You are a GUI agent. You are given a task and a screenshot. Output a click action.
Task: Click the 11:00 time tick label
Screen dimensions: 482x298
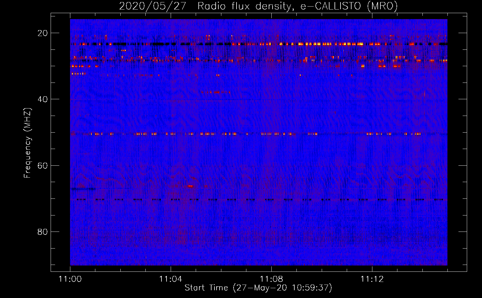70,279
